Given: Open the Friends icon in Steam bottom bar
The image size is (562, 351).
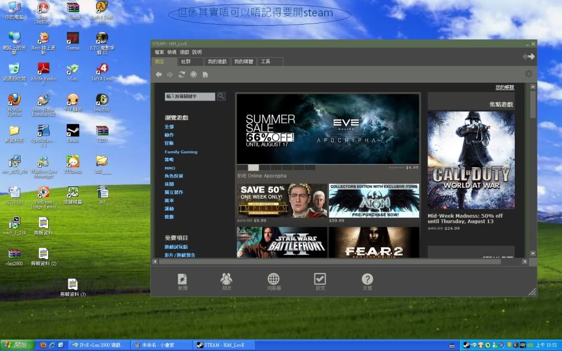Looking at the screenshot, I should pos(227,281).
